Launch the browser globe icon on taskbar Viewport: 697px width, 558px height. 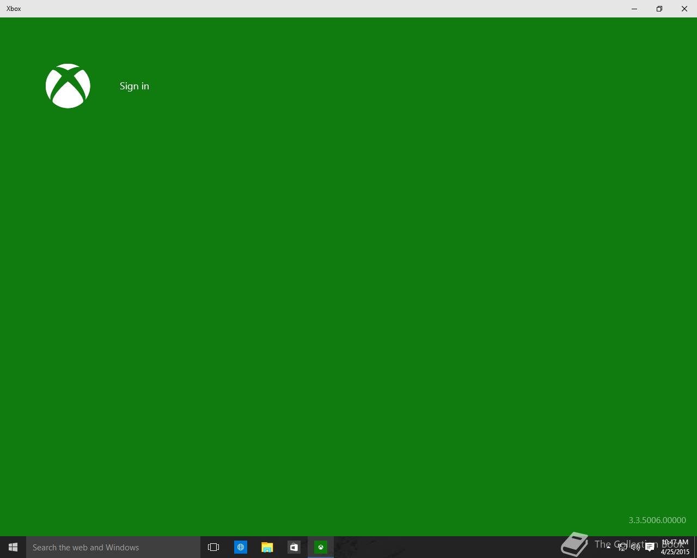241,547
